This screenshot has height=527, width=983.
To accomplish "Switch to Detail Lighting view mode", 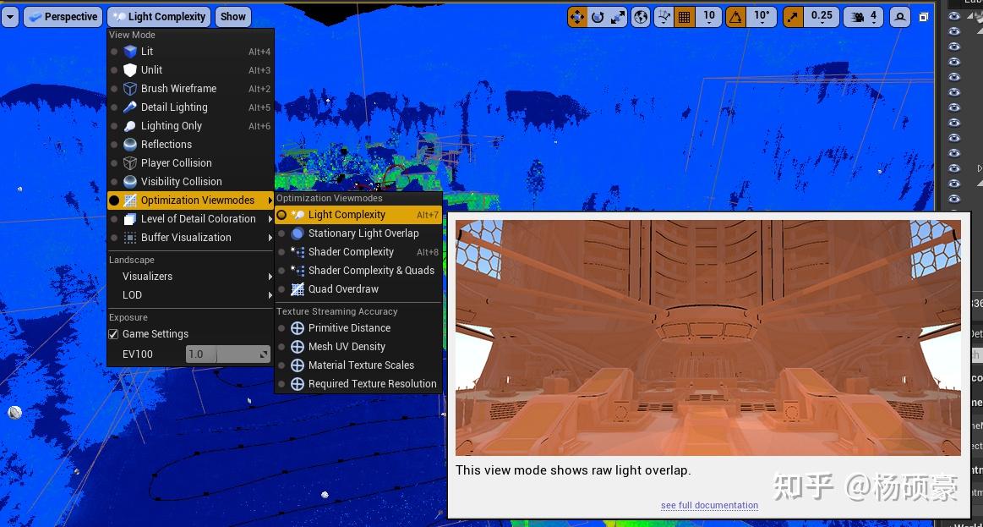I will (x=190, y=107).
